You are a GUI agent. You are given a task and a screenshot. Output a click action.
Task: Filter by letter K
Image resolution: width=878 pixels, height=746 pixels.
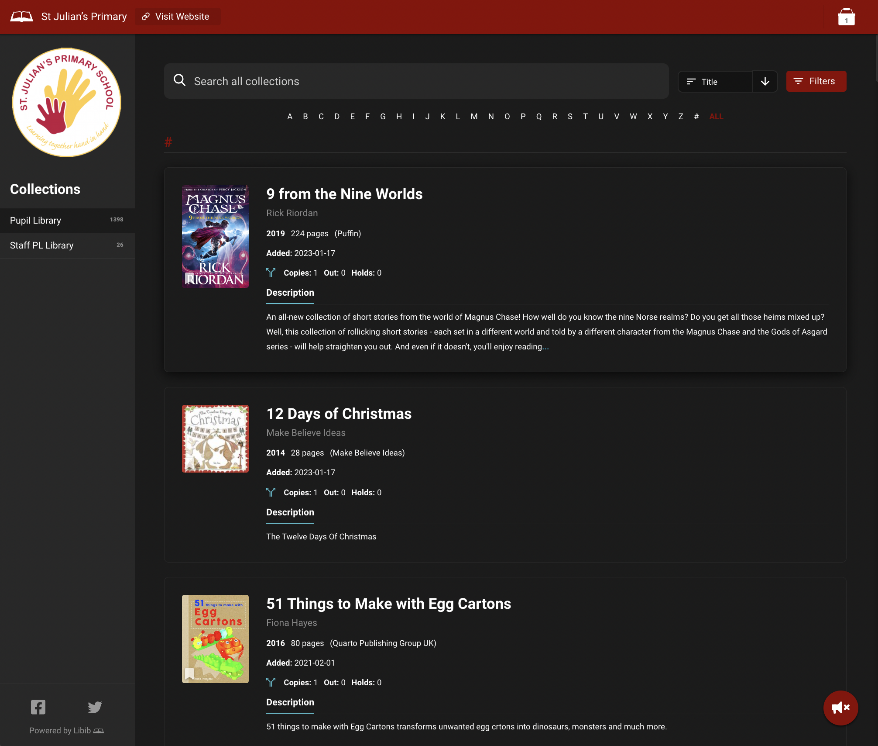443,117
